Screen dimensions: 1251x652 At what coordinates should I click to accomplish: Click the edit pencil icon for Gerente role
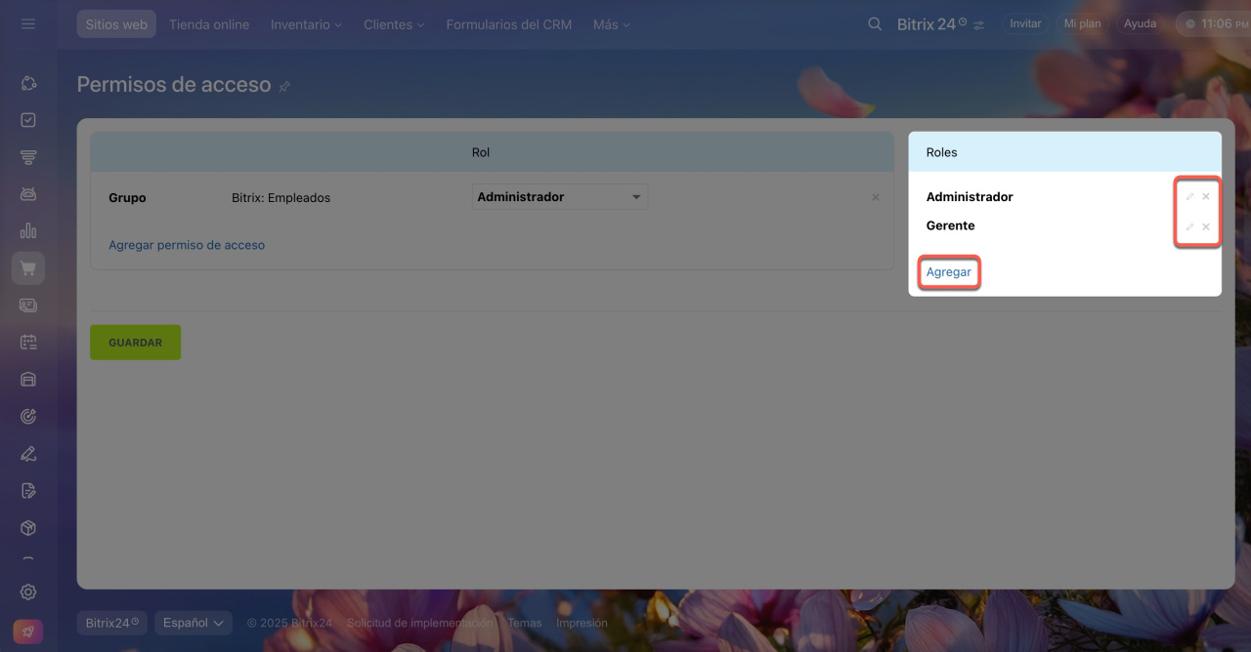click(x=1189, y=226)
